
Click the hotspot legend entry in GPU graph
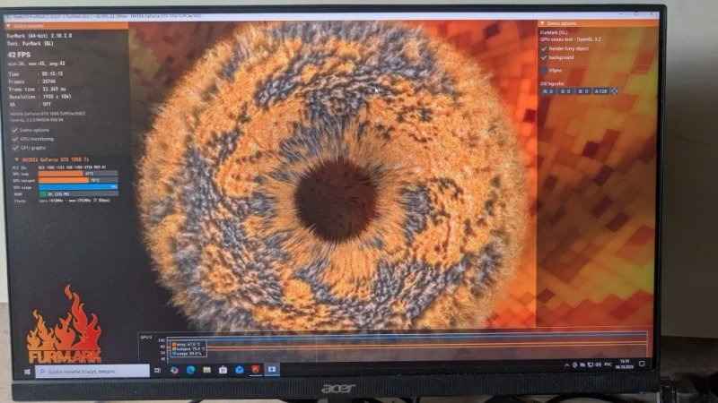[x=188, y=348]
